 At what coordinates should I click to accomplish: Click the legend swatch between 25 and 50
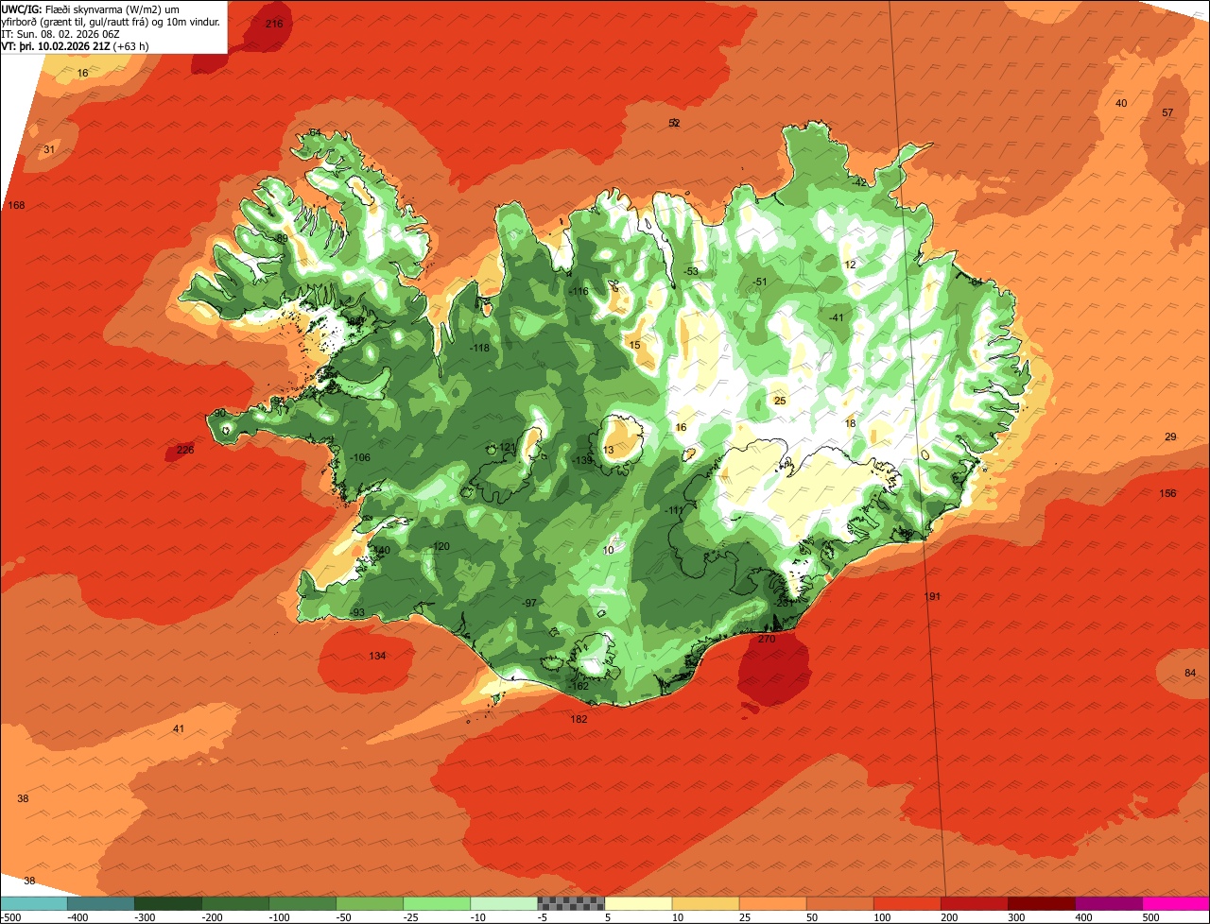(772, 903)
